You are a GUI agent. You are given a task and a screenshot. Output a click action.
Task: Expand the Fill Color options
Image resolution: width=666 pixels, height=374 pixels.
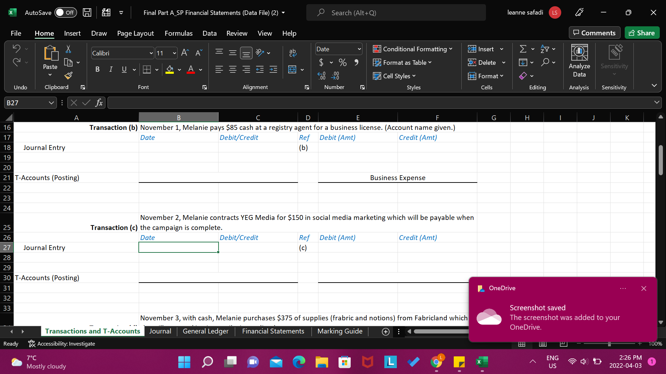coord(179,70)
